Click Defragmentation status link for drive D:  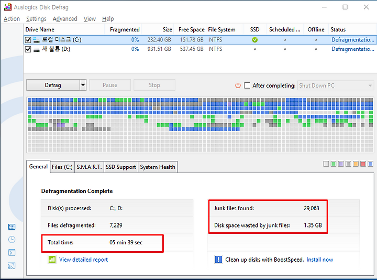point(353,49)
